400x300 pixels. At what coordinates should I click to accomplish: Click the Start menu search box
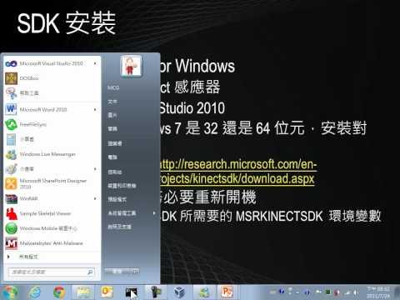click(52, 272)
